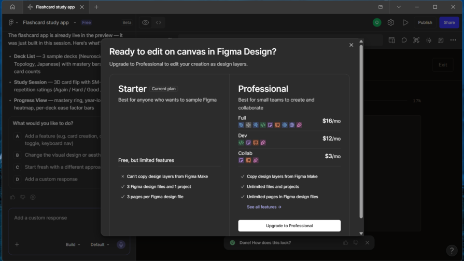
Task: Open the notes panel icon
Action: tap(441, 40)
